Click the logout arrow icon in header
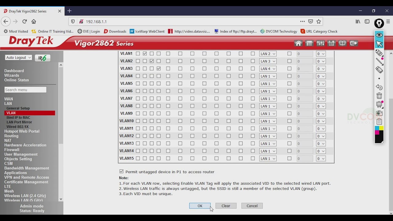Viewport: 393px width, 221px height. click(354, 43)
